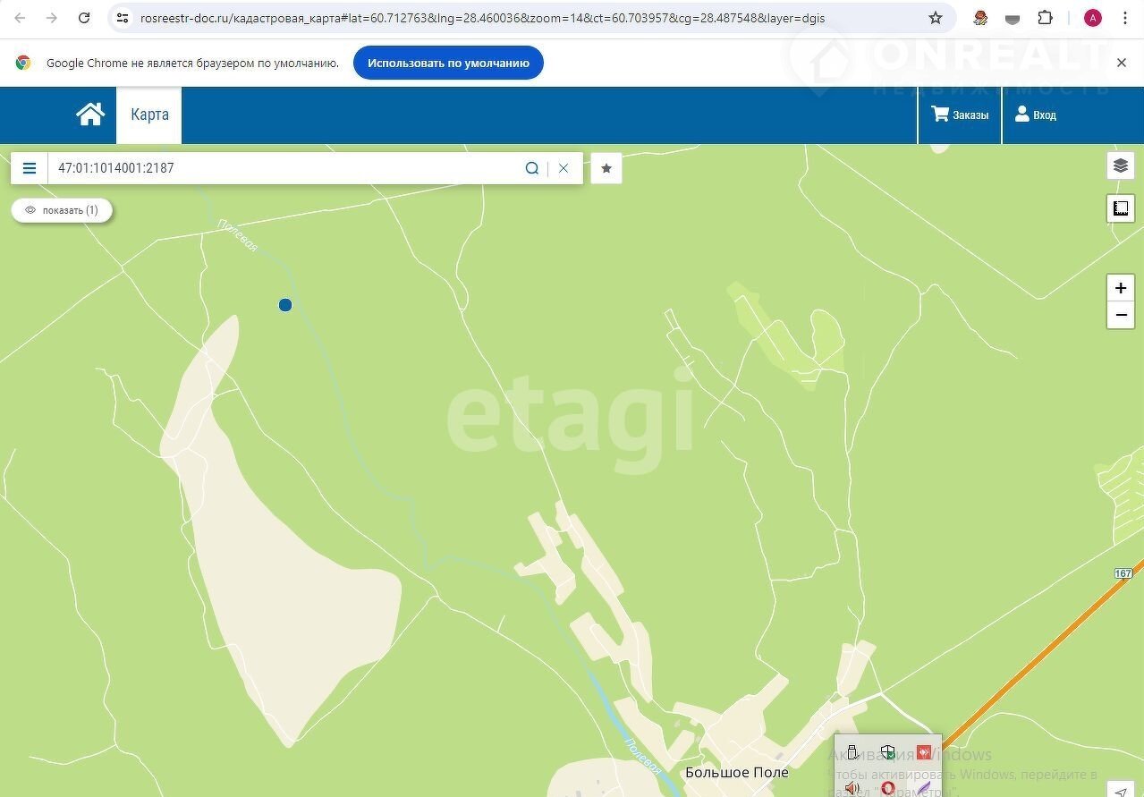Zoom in the map with the plus button

(1120, 288)
